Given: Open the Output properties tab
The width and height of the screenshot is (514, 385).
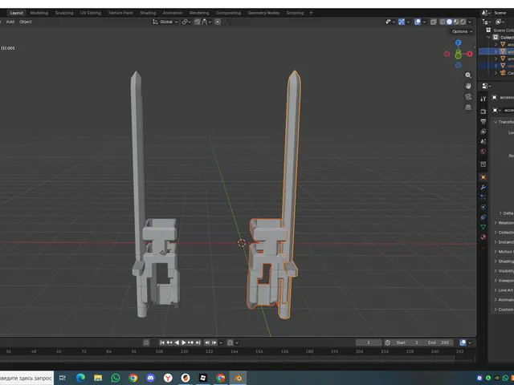Looking at the screenshot, I should pyautogui.click(x=483, y=121).
